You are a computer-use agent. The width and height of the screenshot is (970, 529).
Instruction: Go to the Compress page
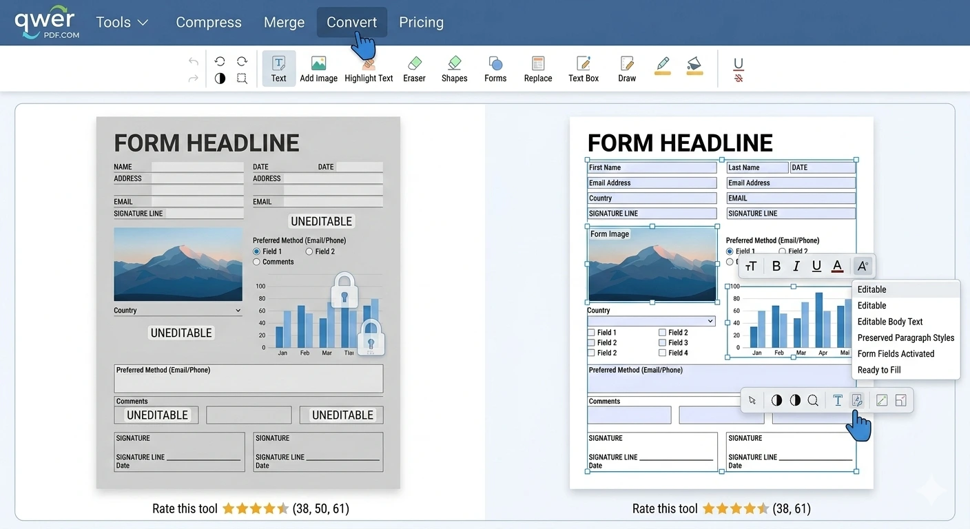[x=209, y=22]
